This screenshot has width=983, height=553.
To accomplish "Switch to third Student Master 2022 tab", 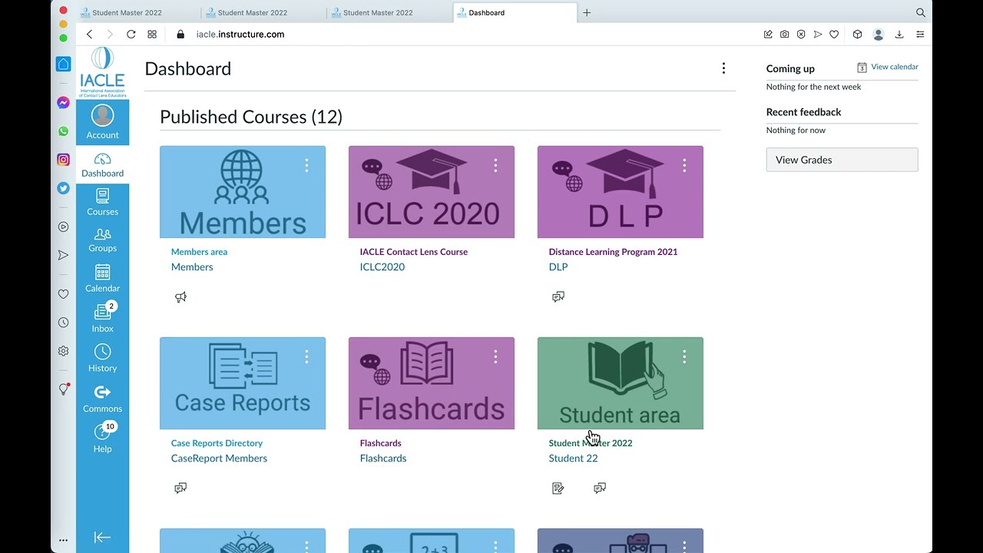I will 388,13.
